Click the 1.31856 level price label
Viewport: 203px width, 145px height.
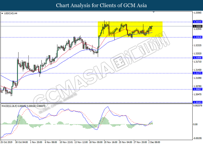pyautogui.click(x=197, y=58)
